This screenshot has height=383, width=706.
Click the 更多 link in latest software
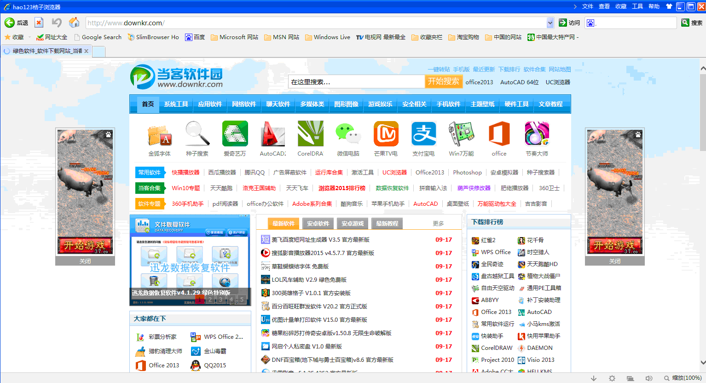click(439, 224)
